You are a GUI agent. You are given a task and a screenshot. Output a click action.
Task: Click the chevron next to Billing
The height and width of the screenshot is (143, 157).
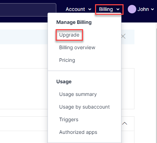coord(118,9)
